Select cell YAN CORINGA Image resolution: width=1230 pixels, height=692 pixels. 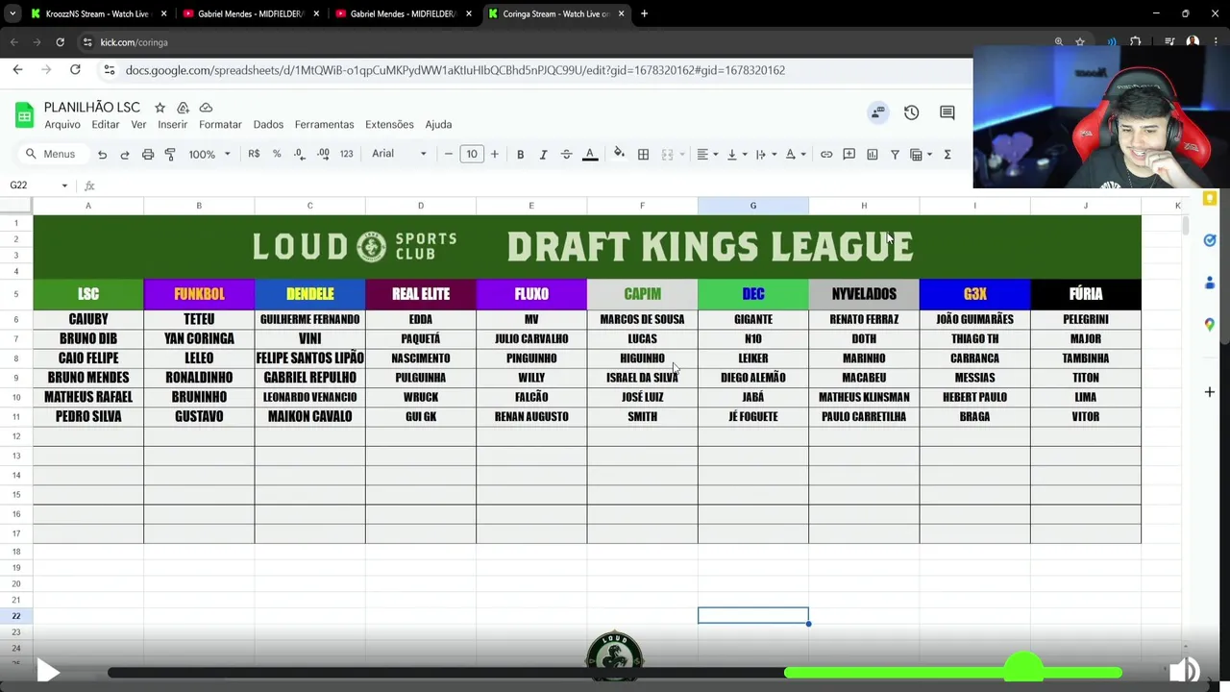coord(199,338)
